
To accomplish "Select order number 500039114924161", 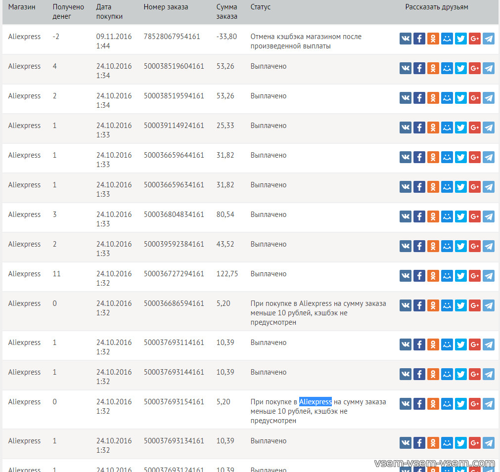I will 174,126.
